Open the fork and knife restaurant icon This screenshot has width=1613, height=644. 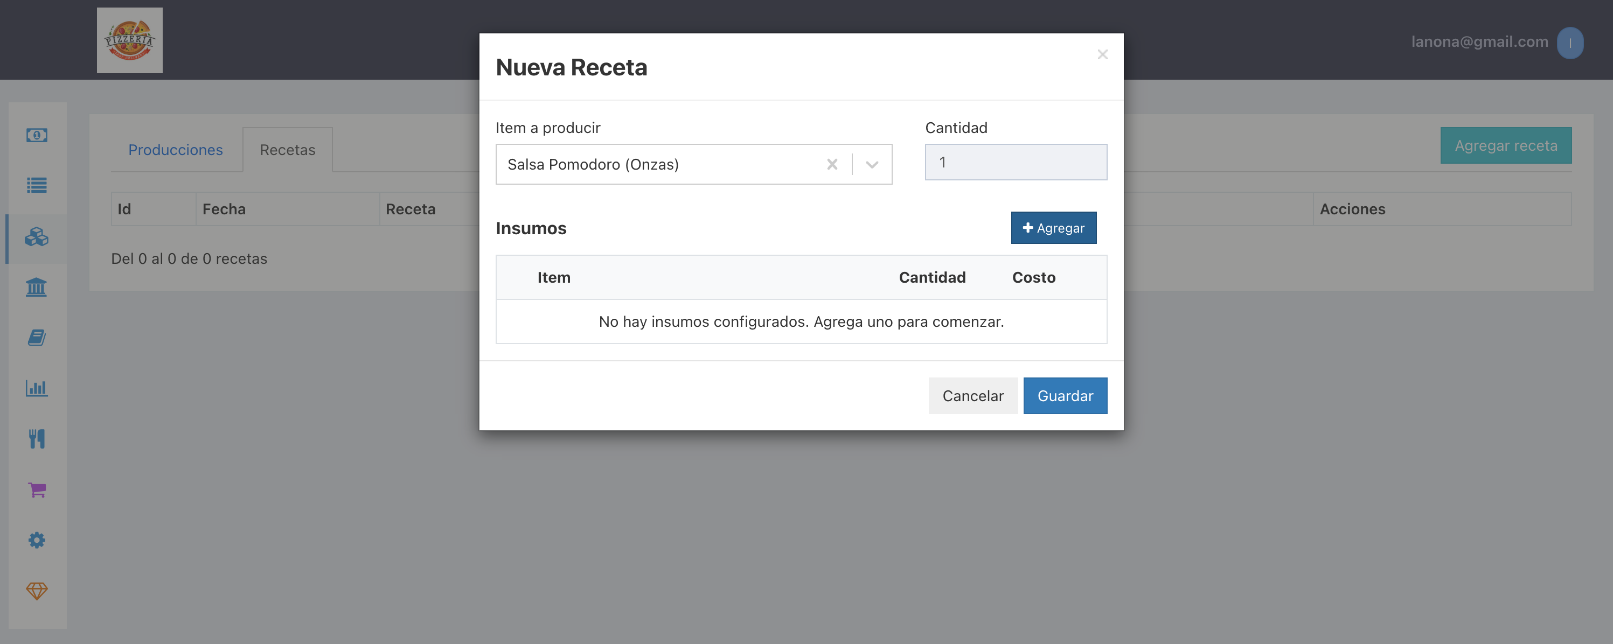[x=37, y=439]
